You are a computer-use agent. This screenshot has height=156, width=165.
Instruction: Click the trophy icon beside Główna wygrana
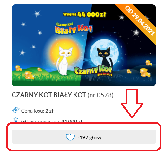[16, 119]
